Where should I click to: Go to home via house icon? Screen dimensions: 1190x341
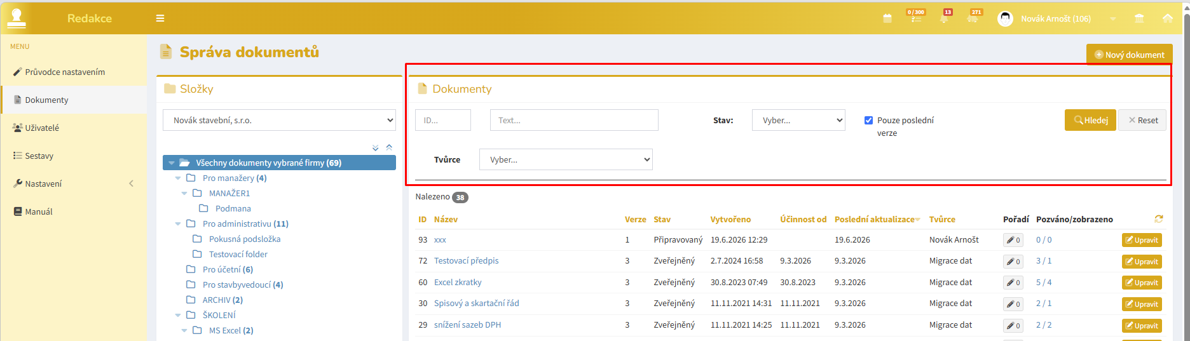1168,18
